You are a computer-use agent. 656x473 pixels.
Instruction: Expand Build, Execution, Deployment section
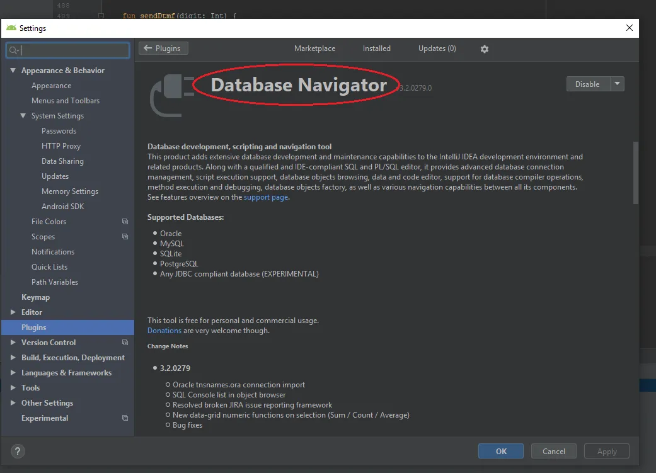(13, 357)
